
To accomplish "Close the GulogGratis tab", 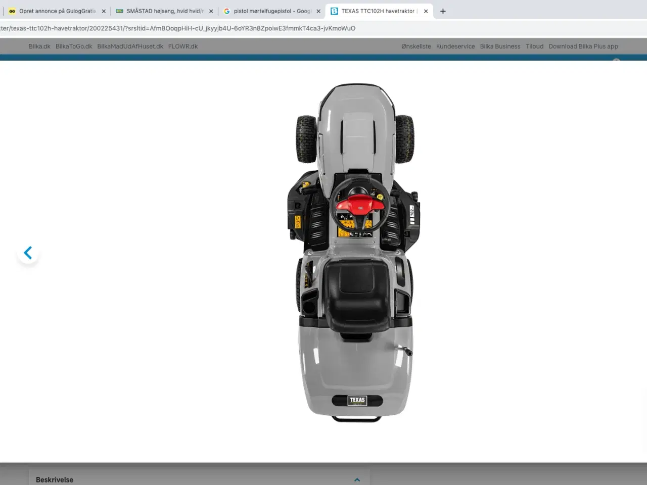I will point(104,11).
